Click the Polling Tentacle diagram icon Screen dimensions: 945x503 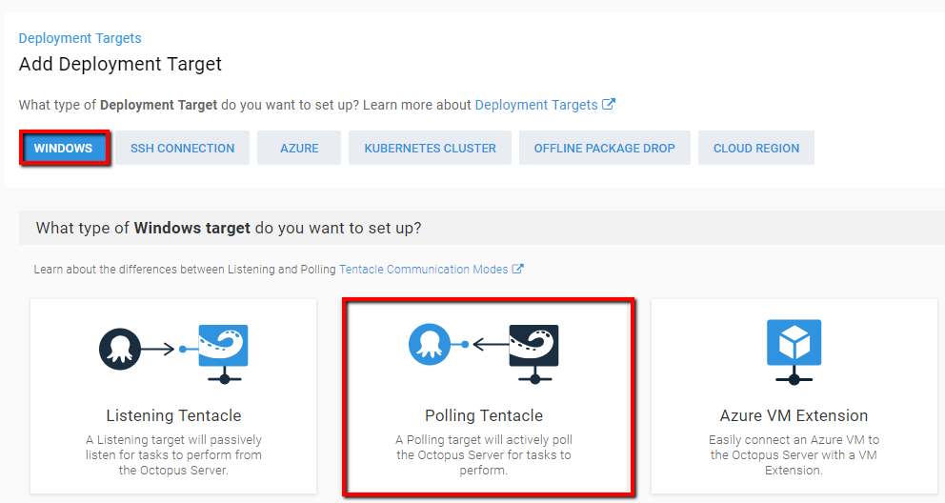[483, 353]
